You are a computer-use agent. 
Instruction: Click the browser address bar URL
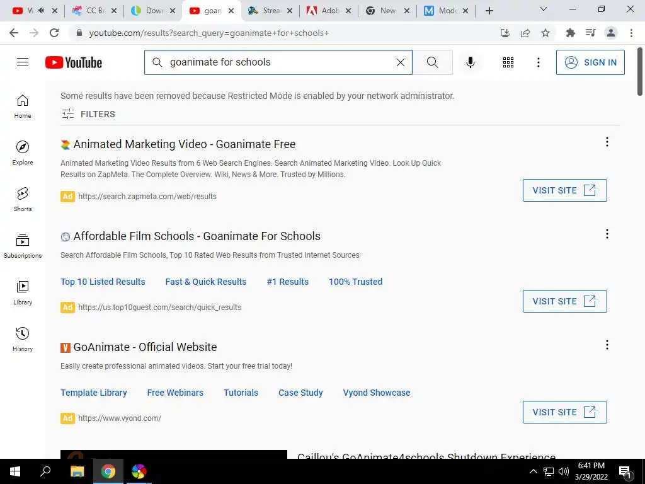pos(209,33)
